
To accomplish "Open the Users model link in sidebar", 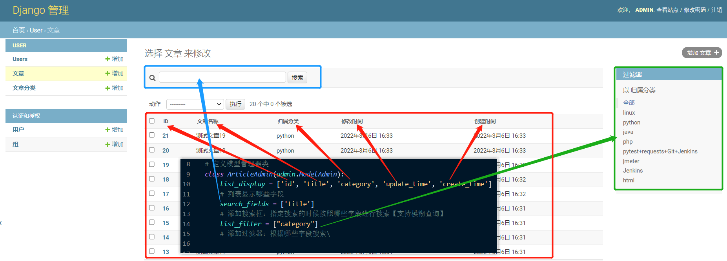I will click(20, 59).
